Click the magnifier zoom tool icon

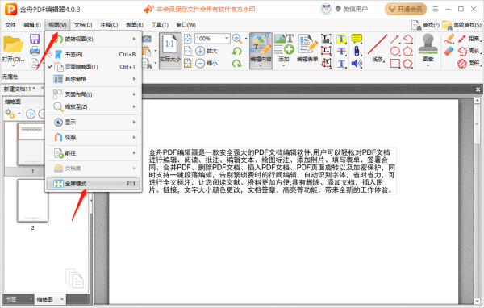tap(237, 39)
